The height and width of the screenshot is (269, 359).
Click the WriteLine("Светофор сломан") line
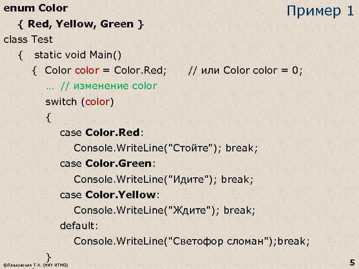pyautogui.click(x=191, y=242)
